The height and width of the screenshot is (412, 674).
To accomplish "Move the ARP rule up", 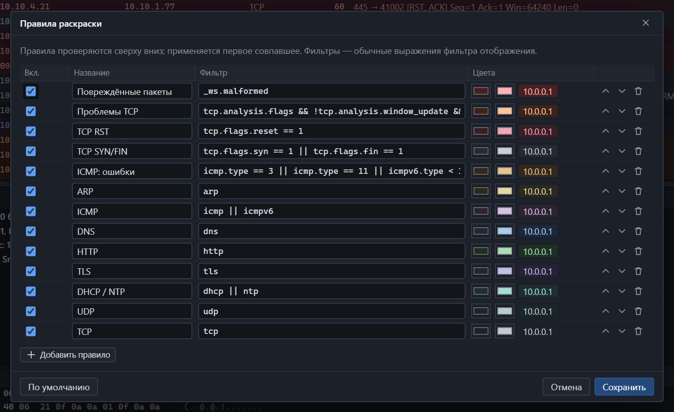I will (605, 191).
